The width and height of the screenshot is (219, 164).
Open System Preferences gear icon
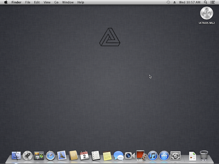(176, 155)
